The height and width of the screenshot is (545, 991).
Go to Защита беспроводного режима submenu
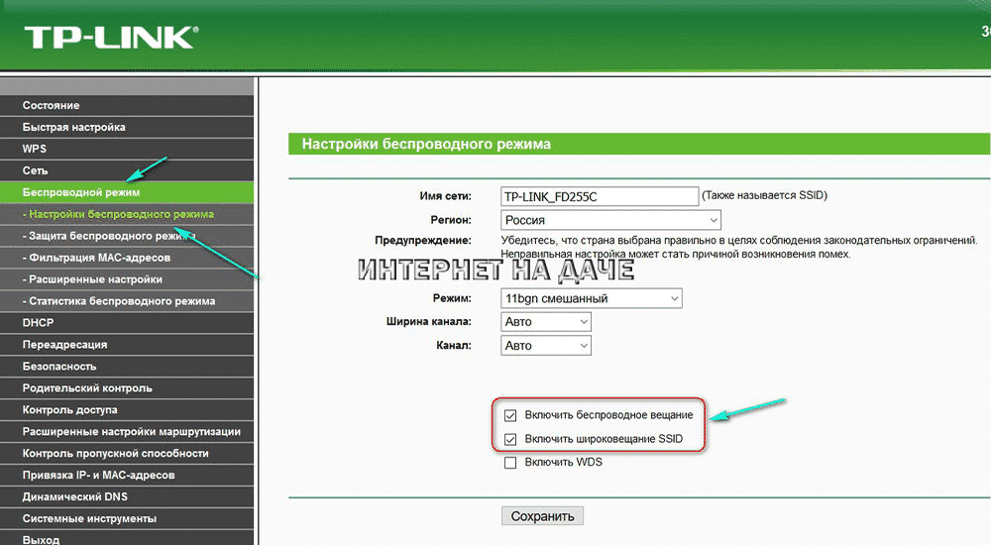click(109, 236)
